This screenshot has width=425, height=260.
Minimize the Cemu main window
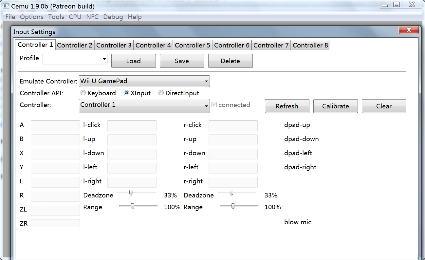384,5
